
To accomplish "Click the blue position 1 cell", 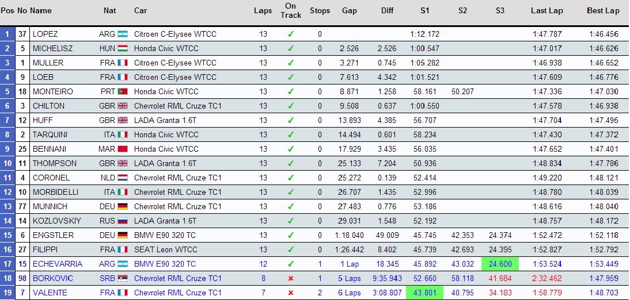I will pos(7,34).
